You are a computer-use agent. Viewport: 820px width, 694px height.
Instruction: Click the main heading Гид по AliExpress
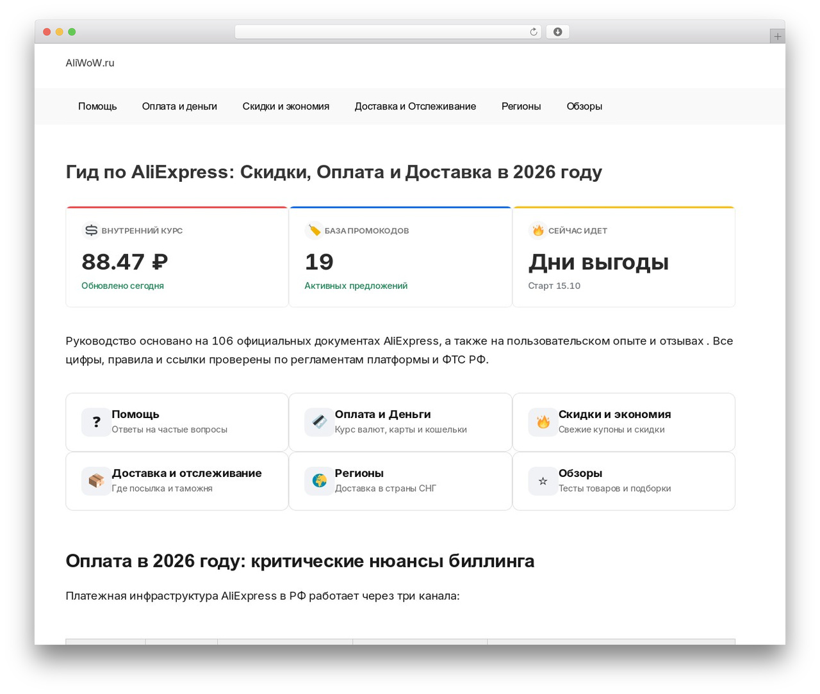[334, 172]
